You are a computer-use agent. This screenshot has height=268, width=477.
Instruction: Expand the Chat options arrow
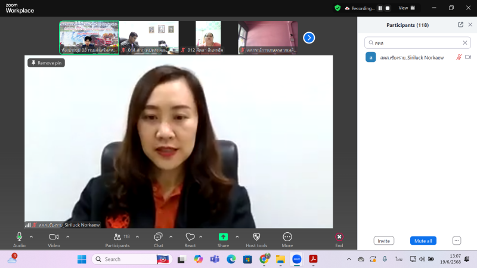coord(171,236)
